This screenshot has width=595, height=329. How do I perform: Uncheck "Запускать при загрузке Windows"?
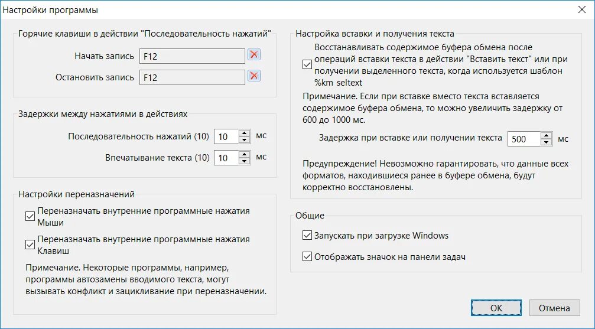[x=307, y=235]
